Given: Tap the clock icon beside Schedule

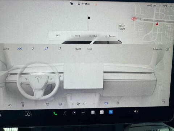Looking at the screenshot, I should tap(167, 49).
